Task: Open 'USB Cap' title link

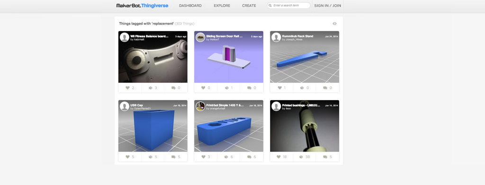Action: (136, 105)
